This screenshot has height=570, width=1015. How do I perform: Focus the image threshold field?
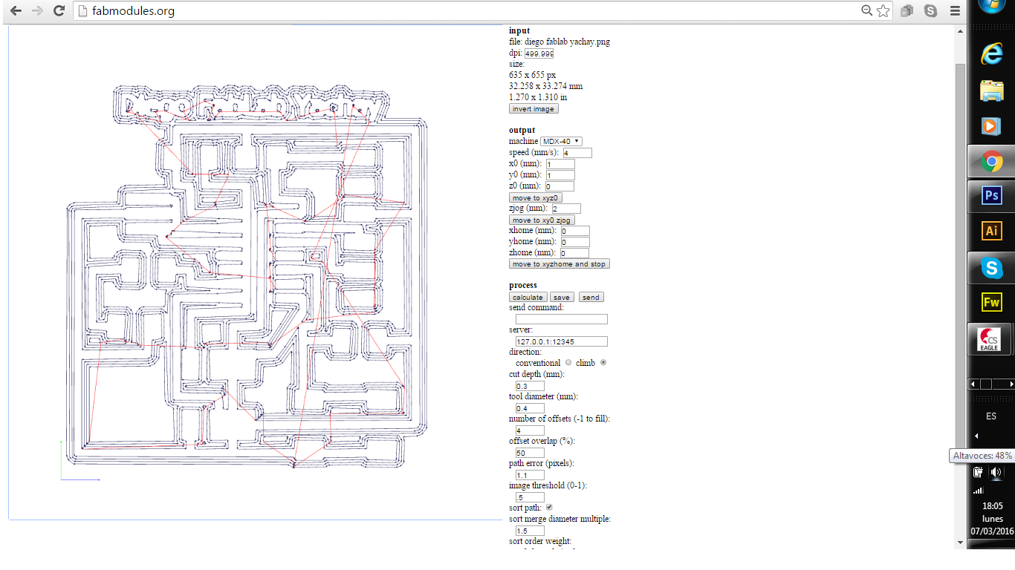coord(530,497)
